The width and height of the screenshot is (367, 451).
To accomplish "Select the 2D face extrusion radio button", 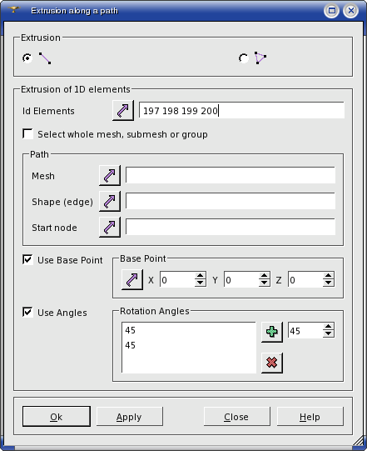I will click(x=244, y=58).
